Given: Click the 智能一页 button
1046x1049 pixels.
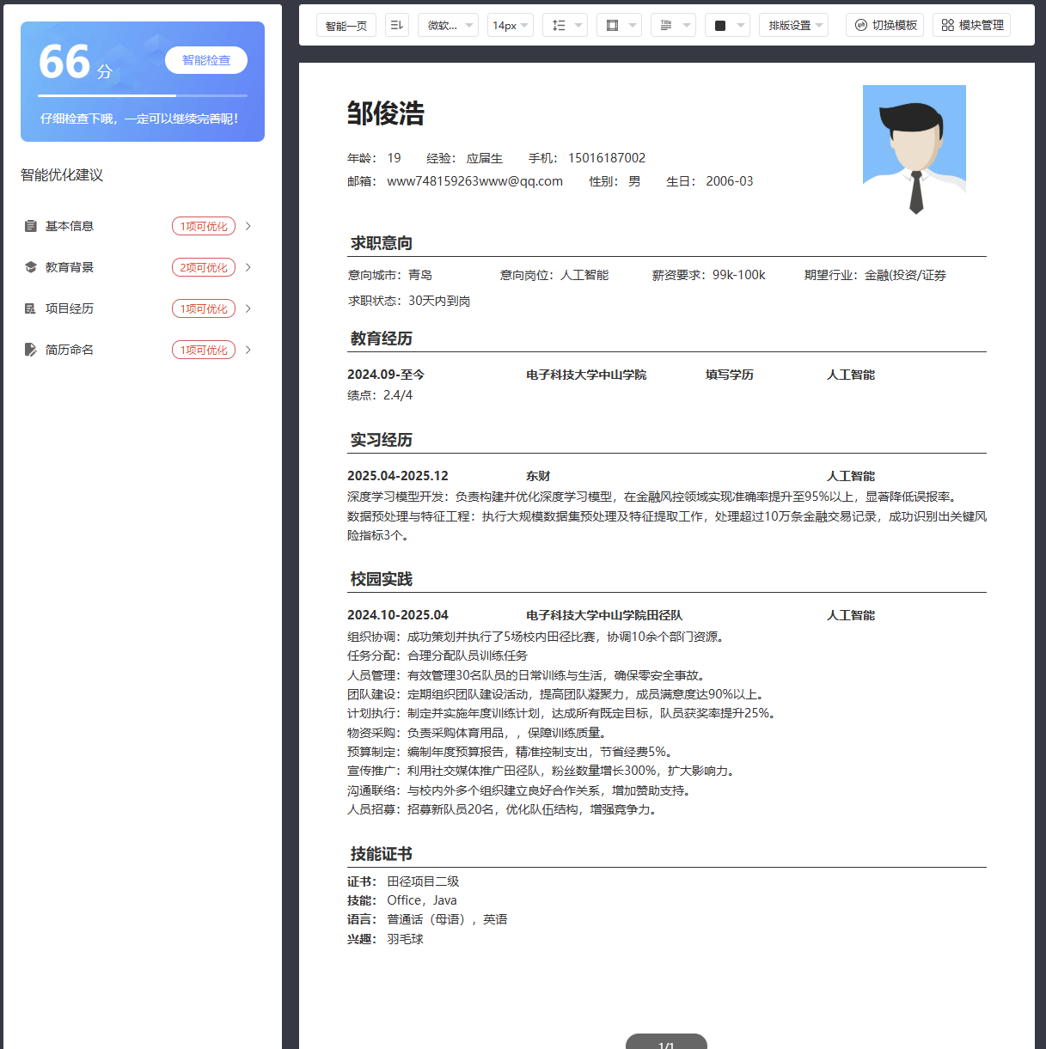Looking at the screenshot, I should click(346, 25).
